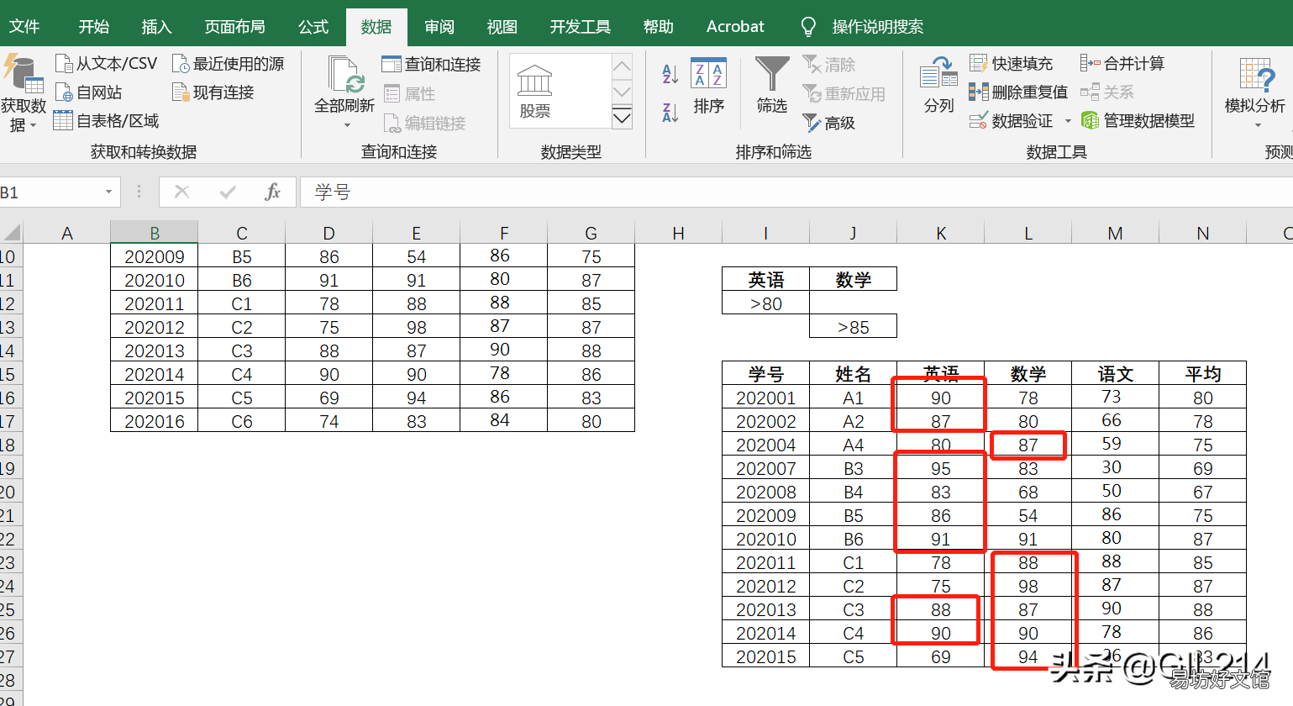Run Flash Fill (快速填充)
The width and height of the screenshot is (1293, 706).
tap(1011, 64)
